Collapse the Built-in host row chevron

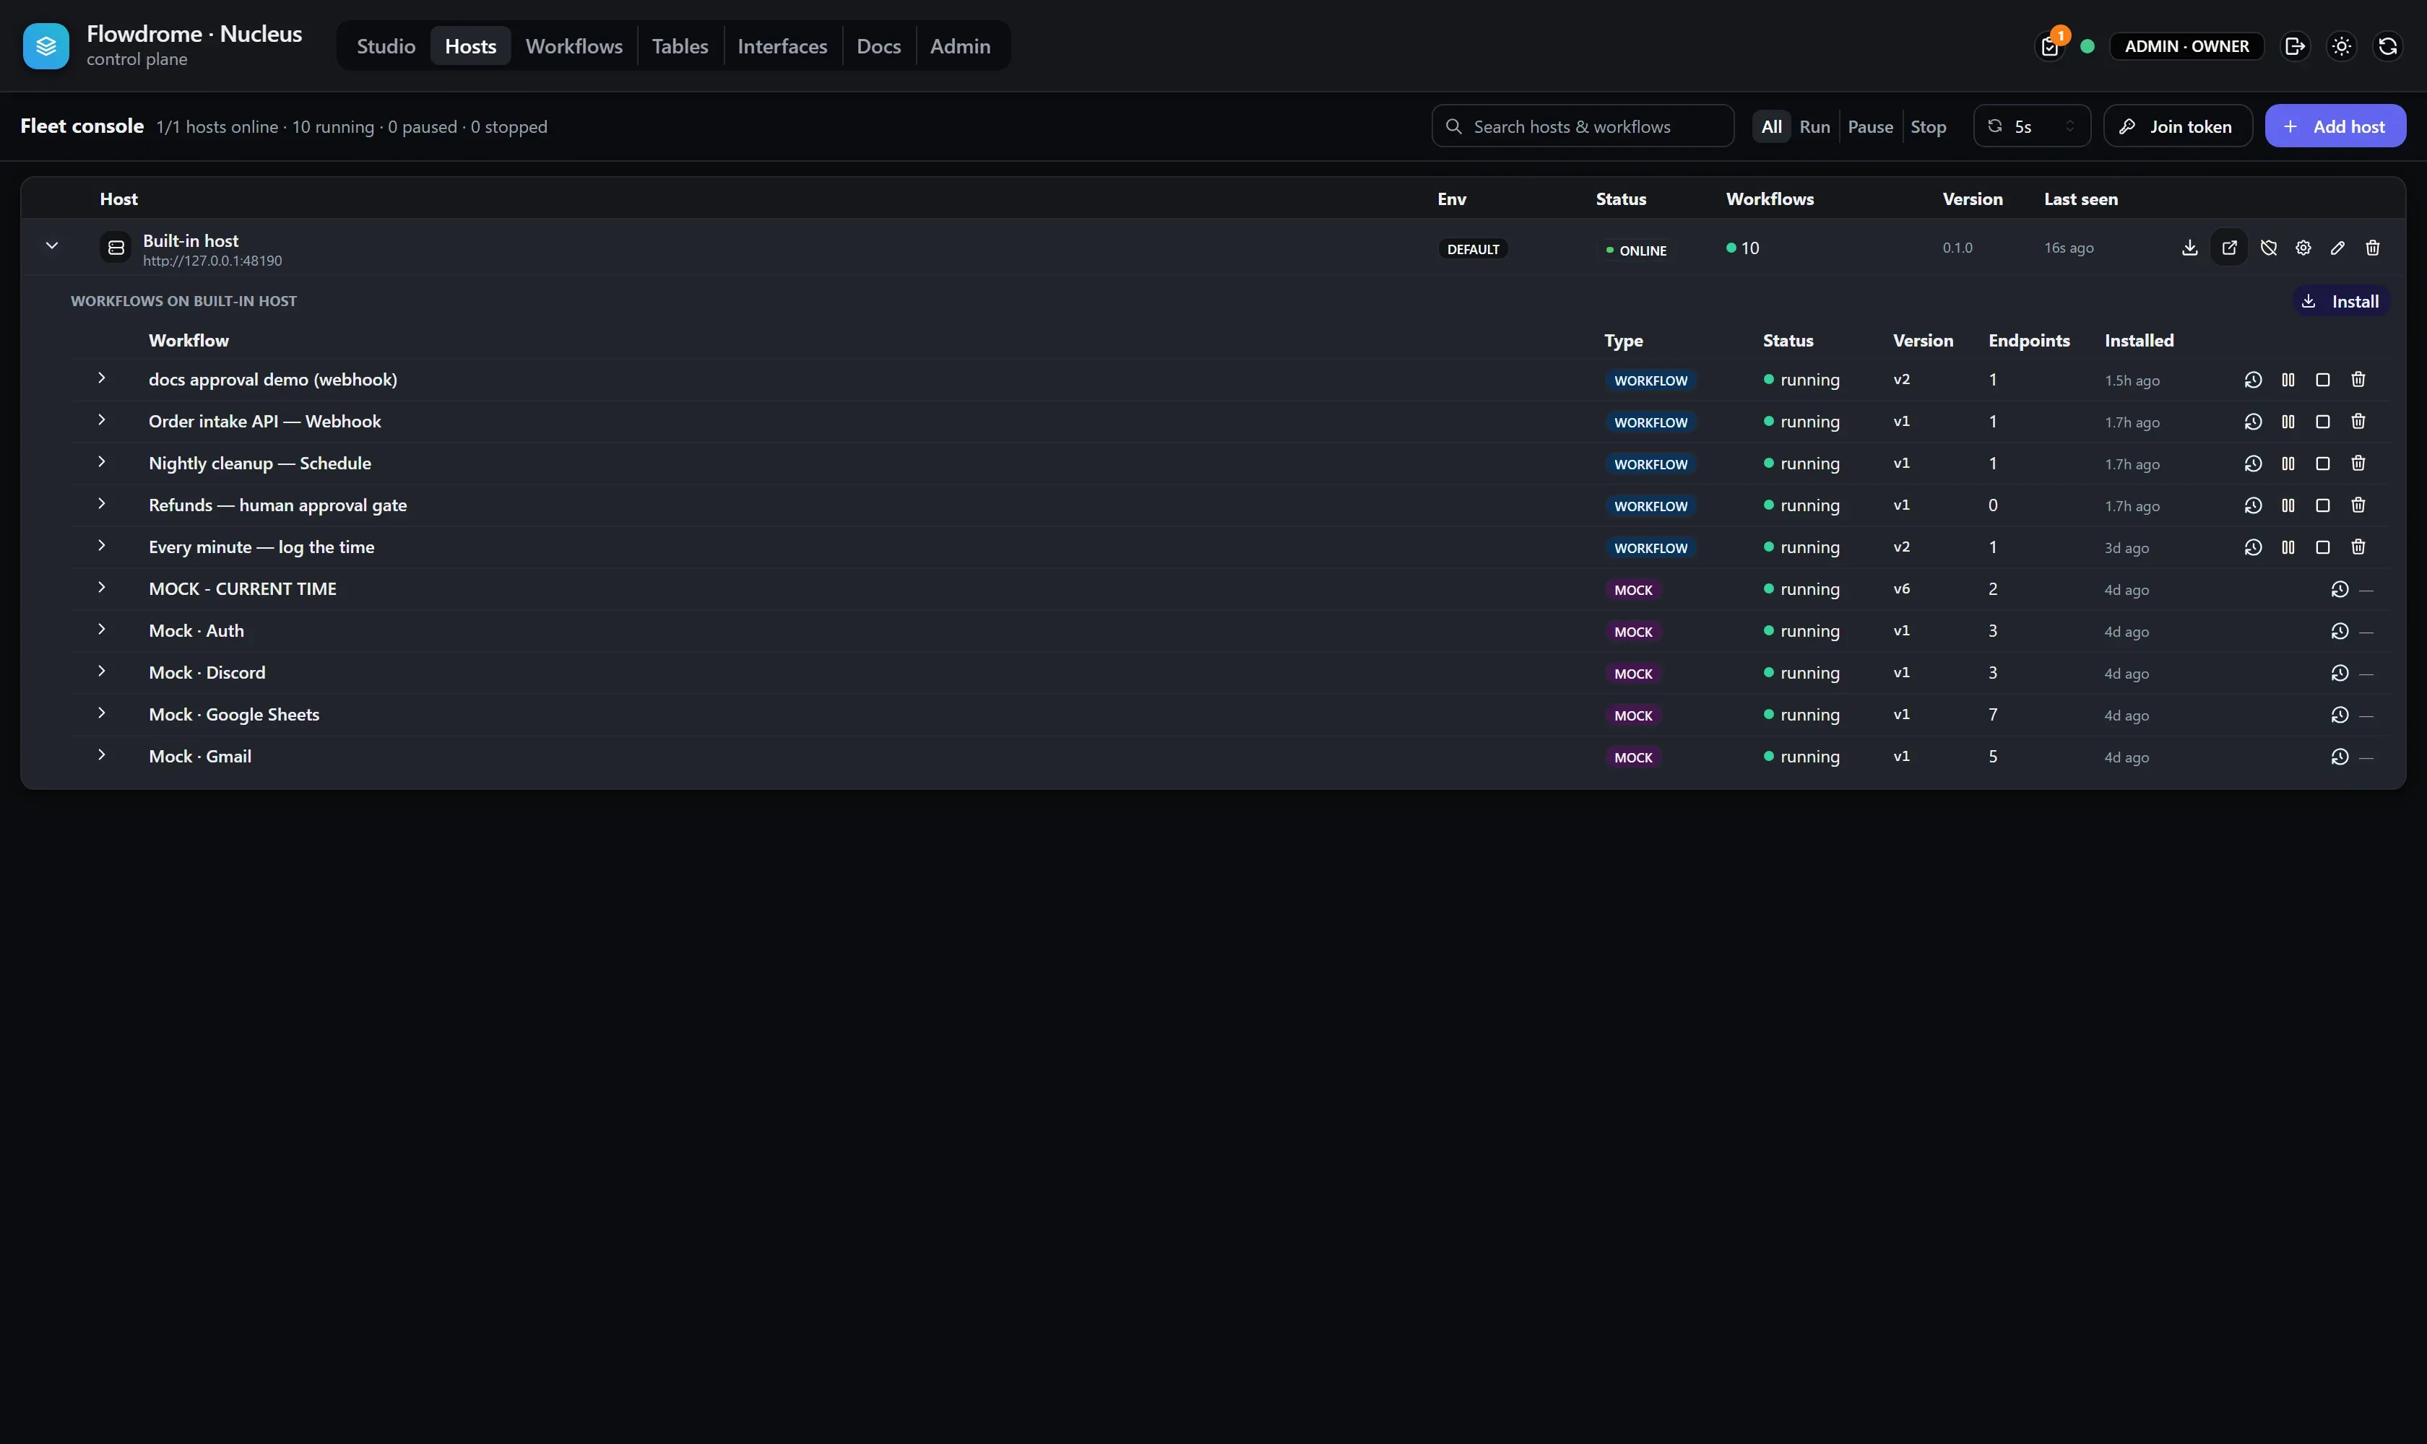51,246
